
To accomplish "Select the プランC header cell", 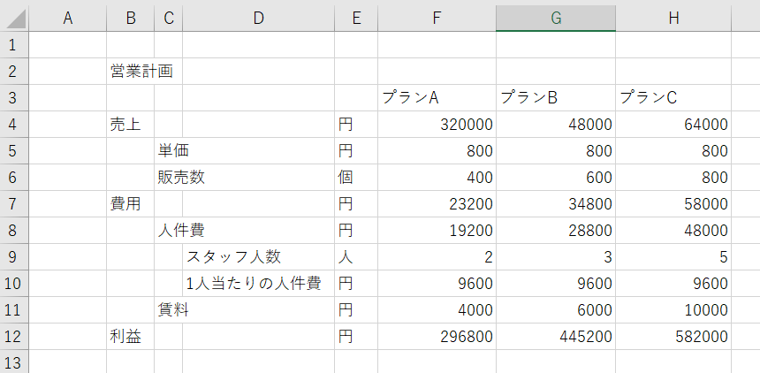I will point(673,98).
